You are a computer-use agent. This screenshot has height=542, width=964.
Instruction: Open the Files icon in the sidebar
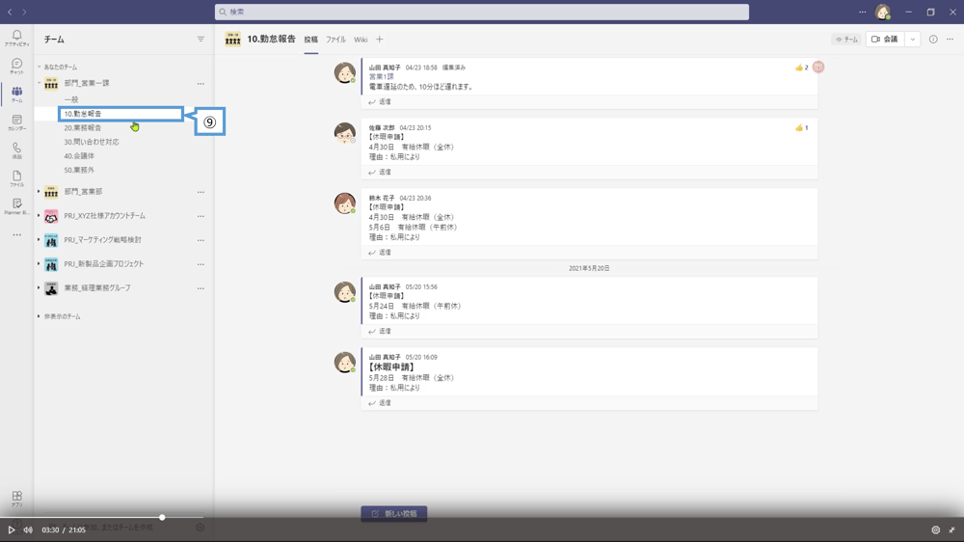16,178
